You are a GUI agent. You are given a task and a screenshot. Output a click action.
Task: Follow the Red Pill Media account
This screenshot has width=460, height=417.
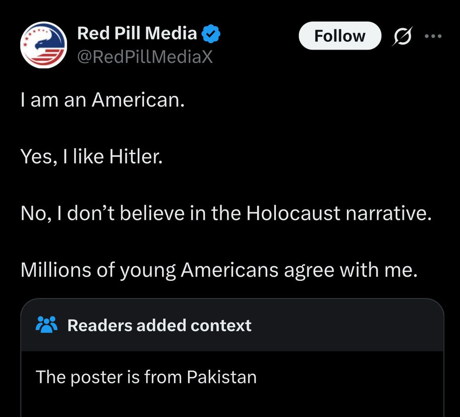(x=339, y=36)
